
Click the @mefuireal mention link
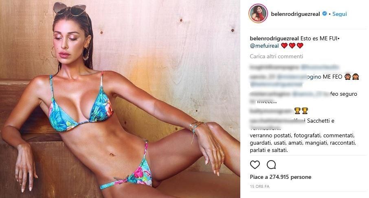(x=264, y=46)
